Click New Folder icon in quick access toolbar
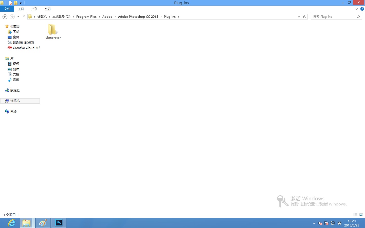This screenshot has width=365, height=228. pos(16,3)
